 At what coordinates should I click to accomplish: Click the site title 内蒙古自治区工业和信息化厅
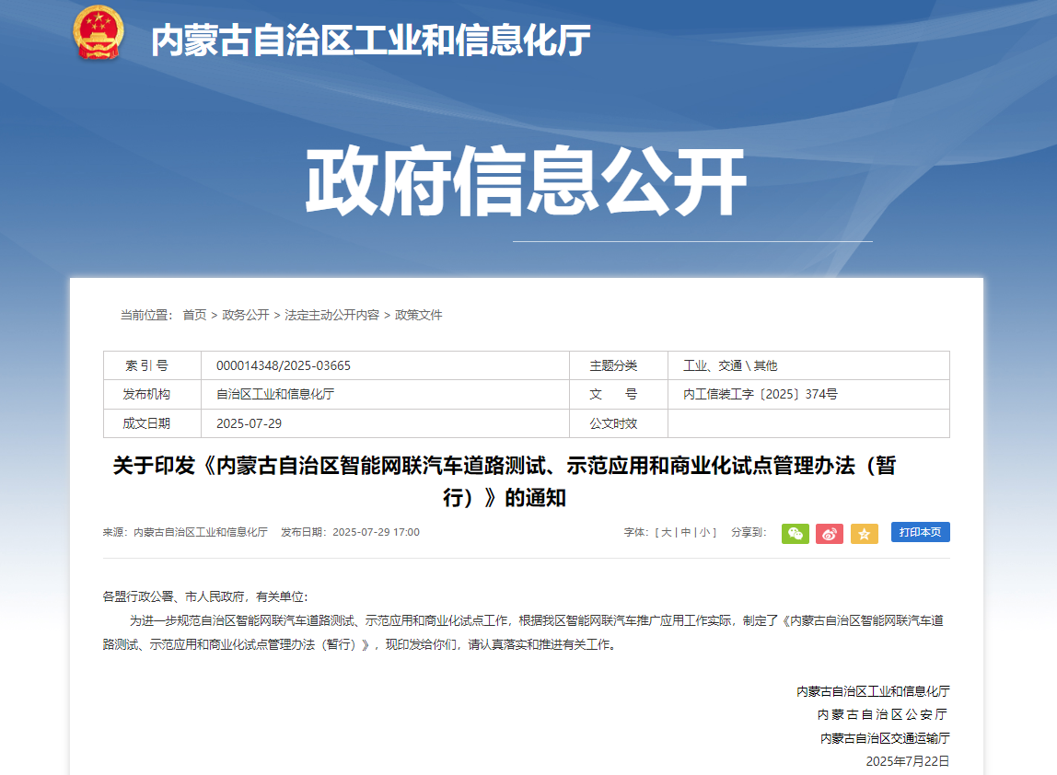pos(370,40)
